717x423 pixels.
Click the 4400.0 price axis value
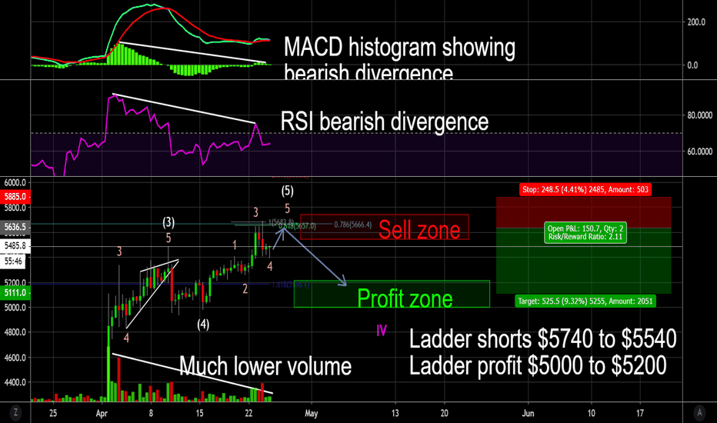tap(15, 382)
